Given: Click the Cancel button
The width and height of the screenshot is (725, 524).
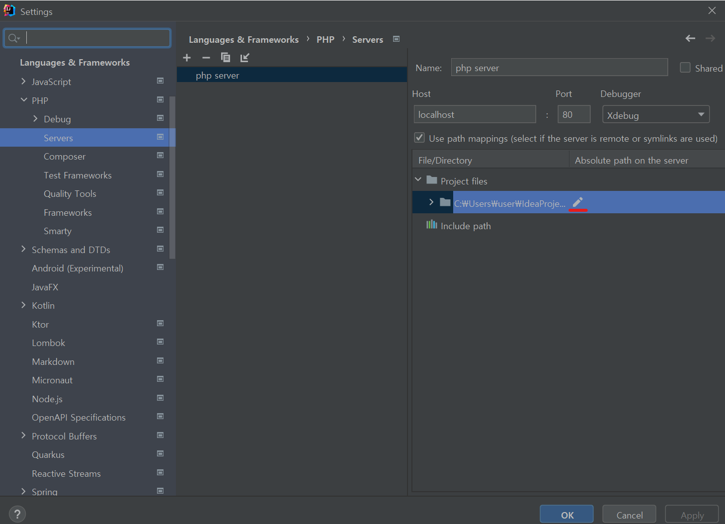Looking at the screenshot, I should [x=629, y=515].
